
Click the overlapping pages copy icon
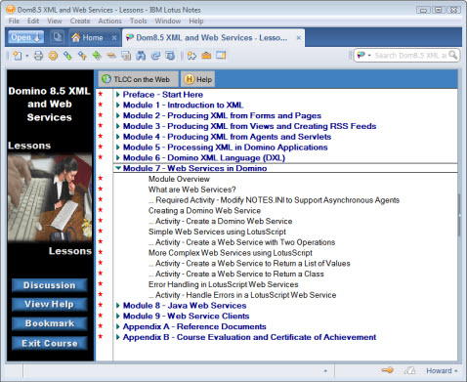pyautogui.click(x=126, y=56)
